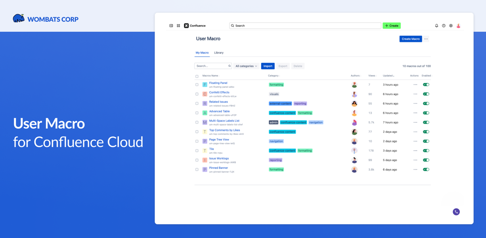Viewport: 486px width, 238px height.
Task: Open the settings gear icon
Action: [451, 26]
